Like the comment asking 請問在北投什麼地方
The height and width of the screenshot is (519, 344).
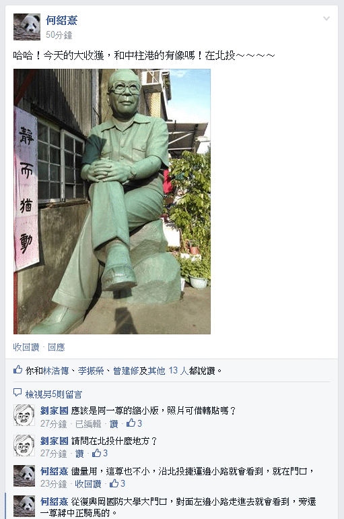[79, 454]
